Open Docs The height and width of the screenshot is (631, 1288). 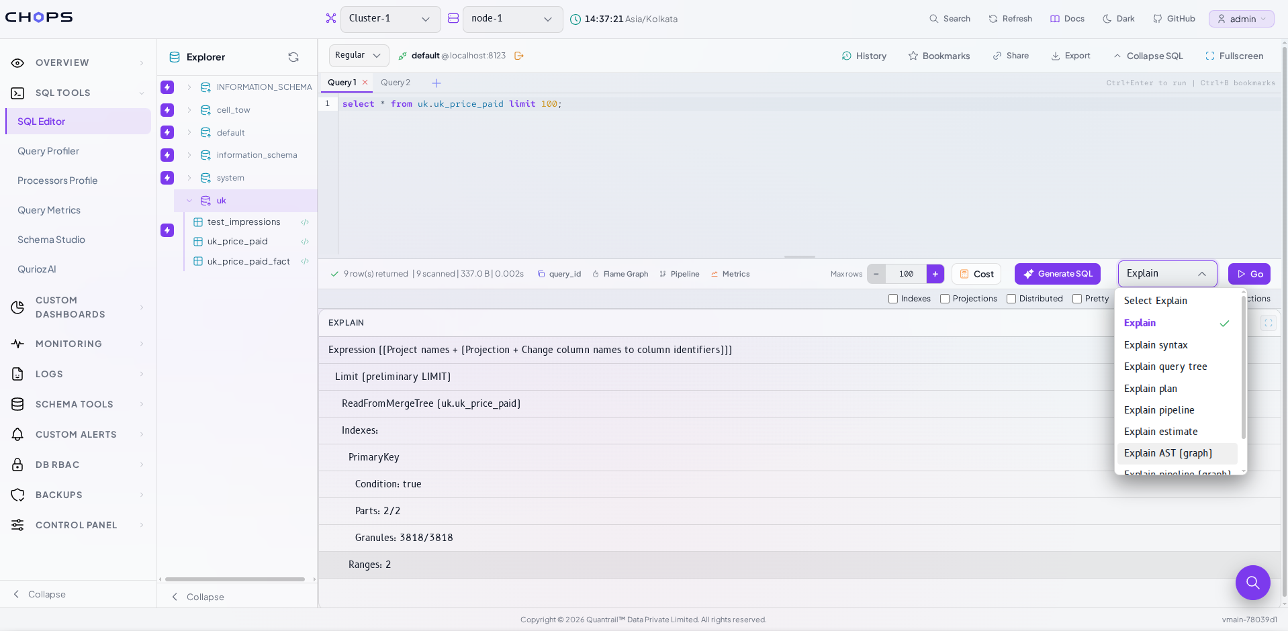pyautogui.click(x=1067, y=19)
